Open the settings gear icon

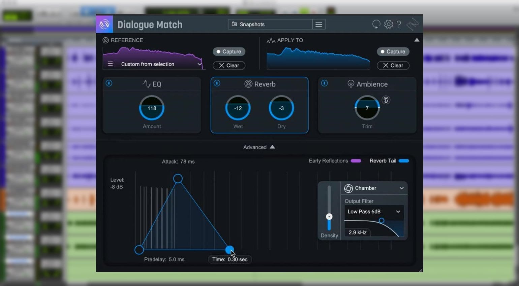click(x=389, y=24)
